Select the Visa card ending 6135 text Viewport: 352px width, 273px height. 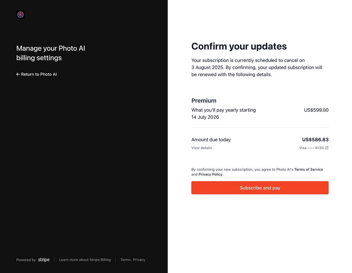pyautogui.click(x=311, y=148)
